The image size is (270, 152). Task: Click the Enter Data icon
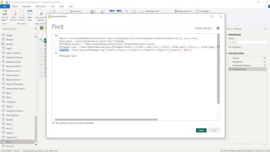(30, 13)
